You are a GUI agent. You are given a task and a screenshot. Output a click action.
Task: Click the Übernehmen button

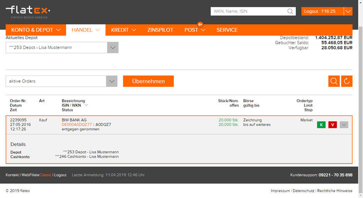point(148,81)
